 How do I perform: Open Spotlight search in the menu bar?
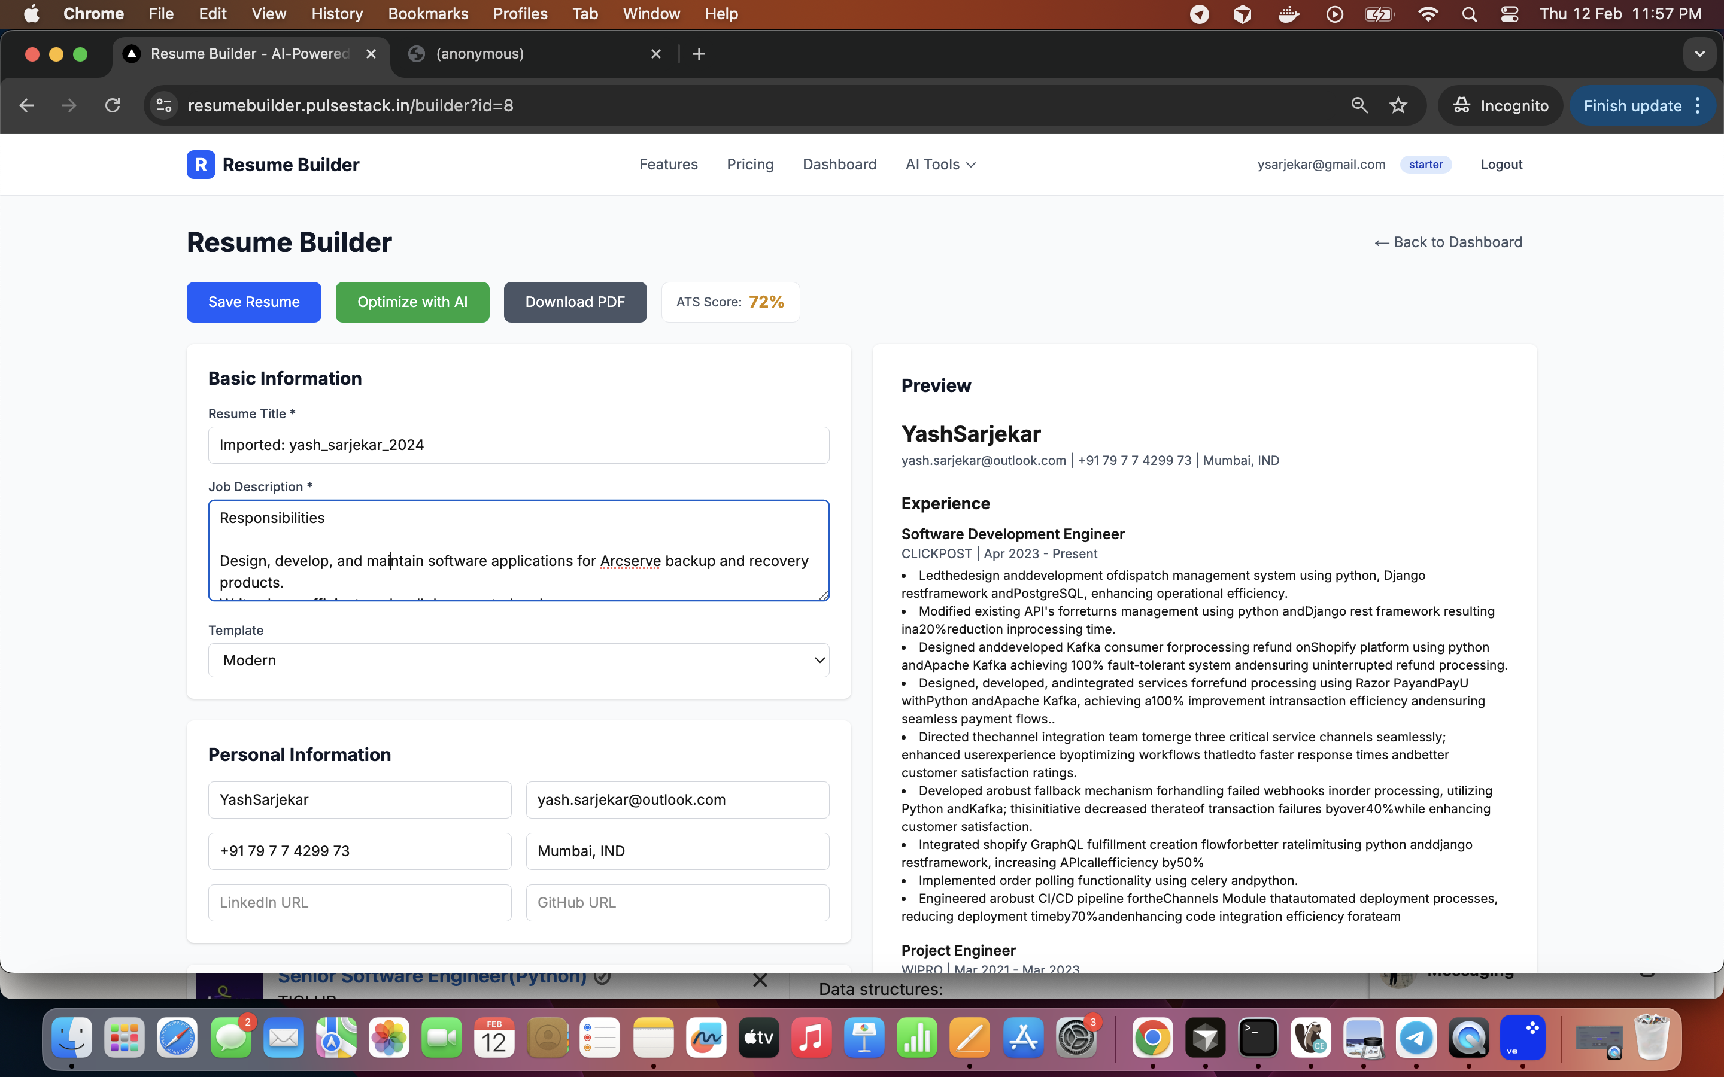1469,14
